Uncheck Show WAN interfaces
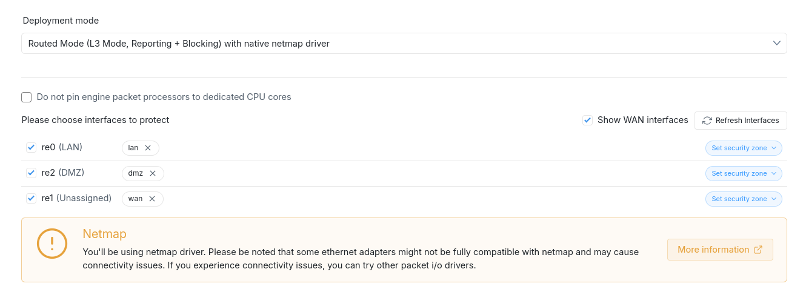Viewport: 806px width, 289px height. pyautogui.click(x=587, y=120)
